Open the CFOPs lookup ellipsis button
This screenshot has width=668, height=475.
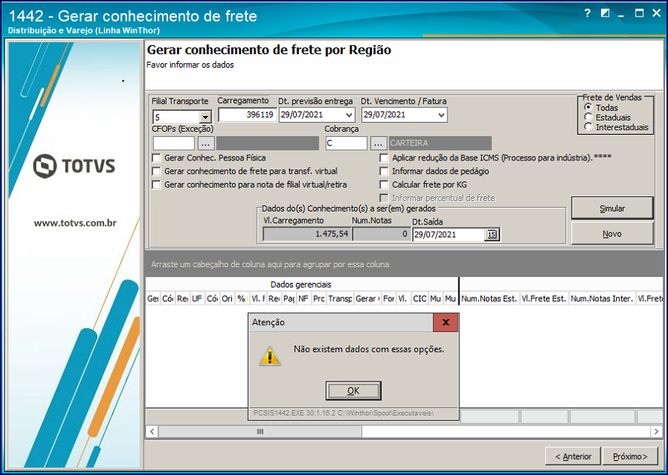tap(206, 144)
